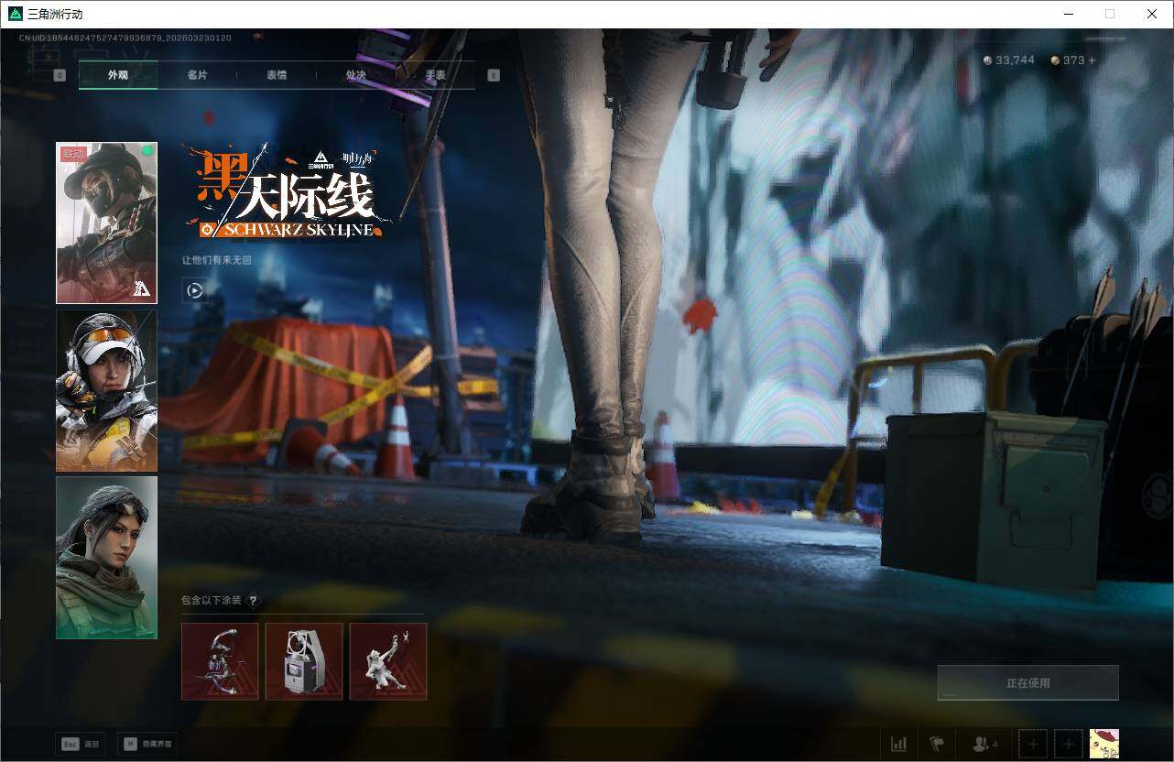
Task: Click the 三角洲行动 title bar icon
Action: 15,14
